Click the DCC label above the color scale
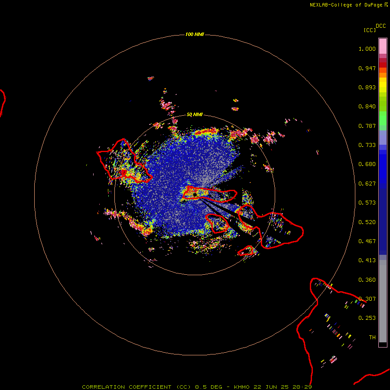This screenshot has height=390, width=390. point(381,26)
